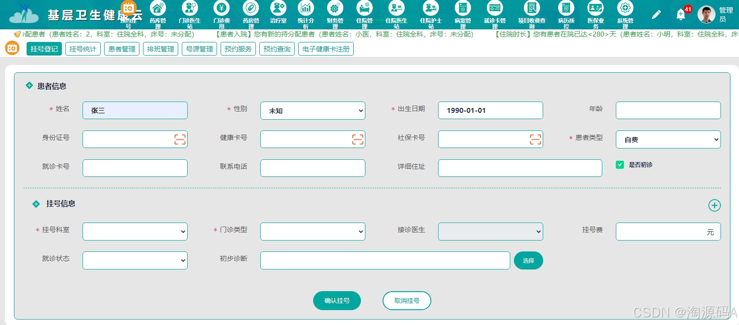
Task: Open the 就诊状态 dropdown
Action: pyautogui.click(x=135, y=260)
